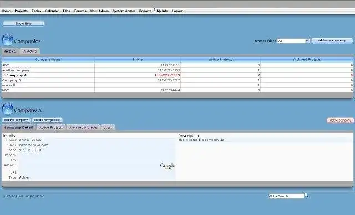Click the Company A globe icon
The width and height of the screenshot is (355, 215).
pos(7,109)
